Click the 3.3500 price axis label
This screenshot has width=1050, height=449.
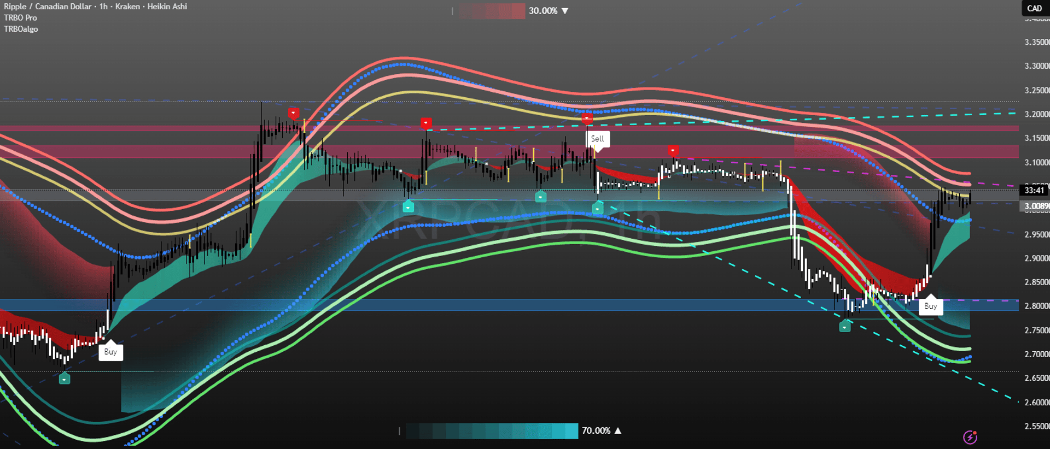tap(1037, 42)
